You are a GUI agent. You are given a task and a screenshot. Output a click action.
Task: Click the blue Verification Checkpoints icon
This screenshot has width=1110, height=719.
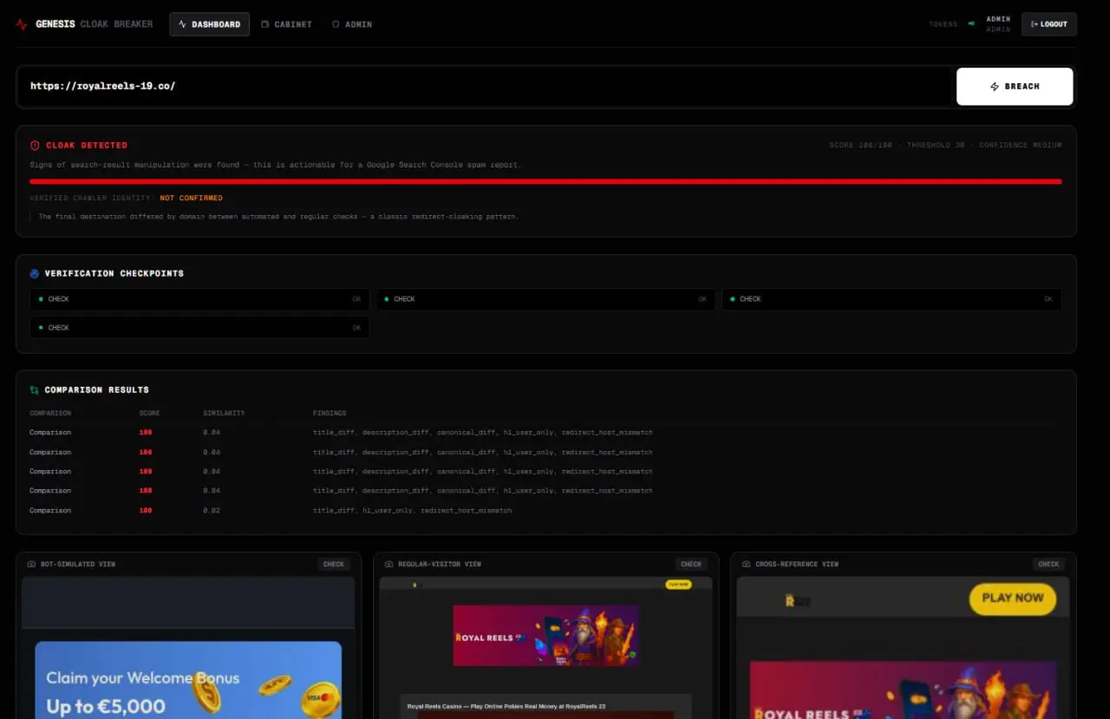click(35, 273)
